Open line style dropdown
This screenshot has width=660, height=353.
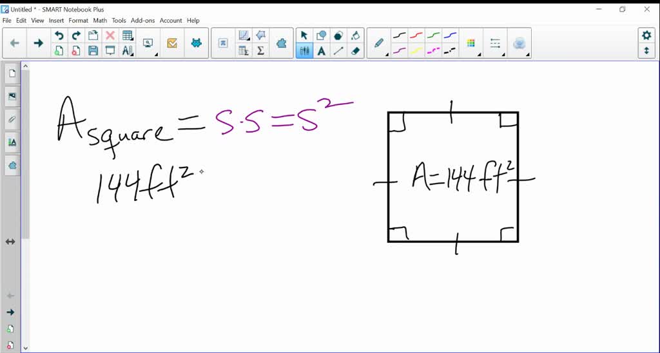tap(496, 43)
